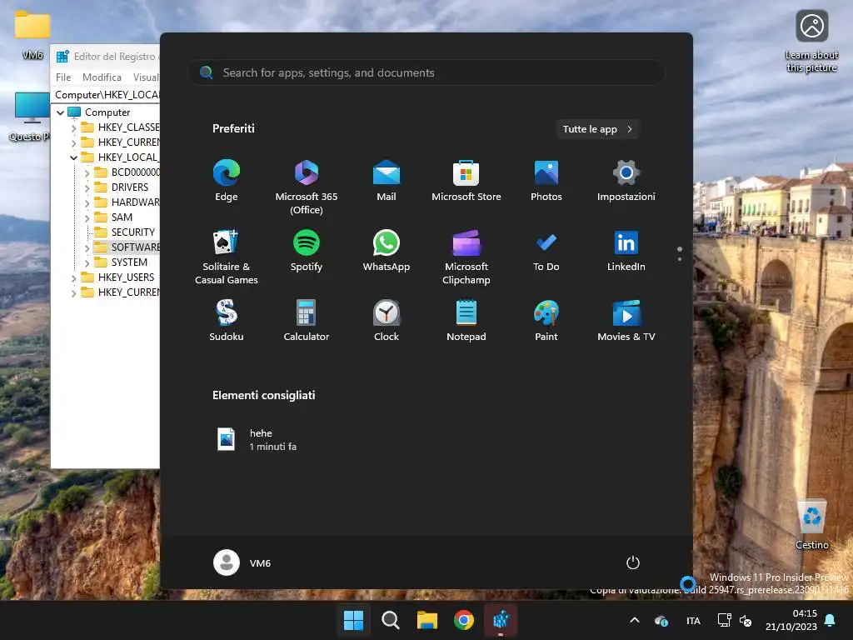Select the SYSTEM key in registry tree

(129, 262)
